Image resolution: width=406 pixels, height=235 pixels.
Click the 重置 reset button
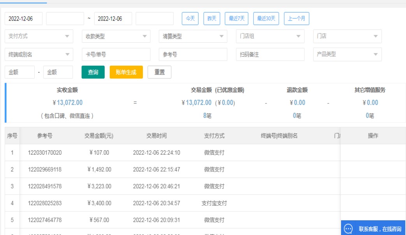[x=159, y=72]
